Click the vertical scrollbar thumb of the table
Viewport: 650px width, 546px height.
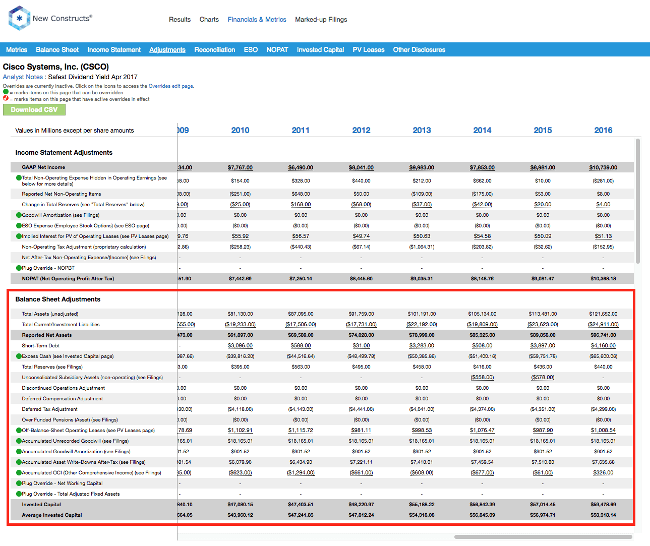(x=638, y=201)
